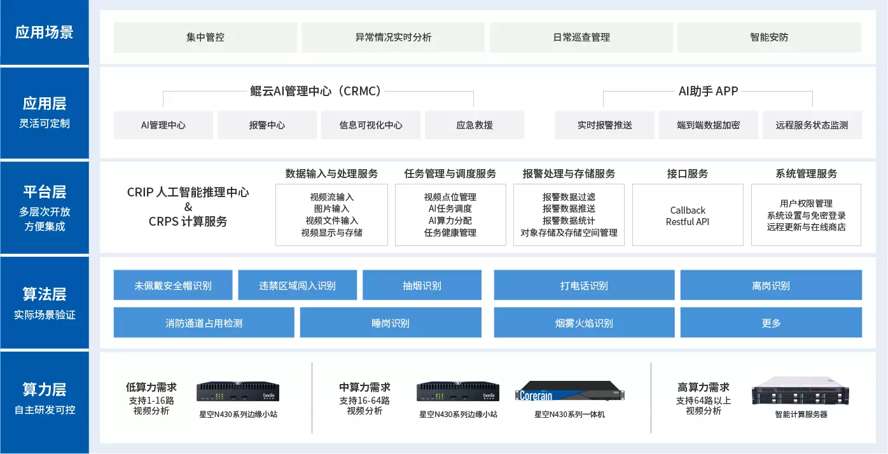Choose the 抽烟识别 algorithm tile

coord(422,285)
